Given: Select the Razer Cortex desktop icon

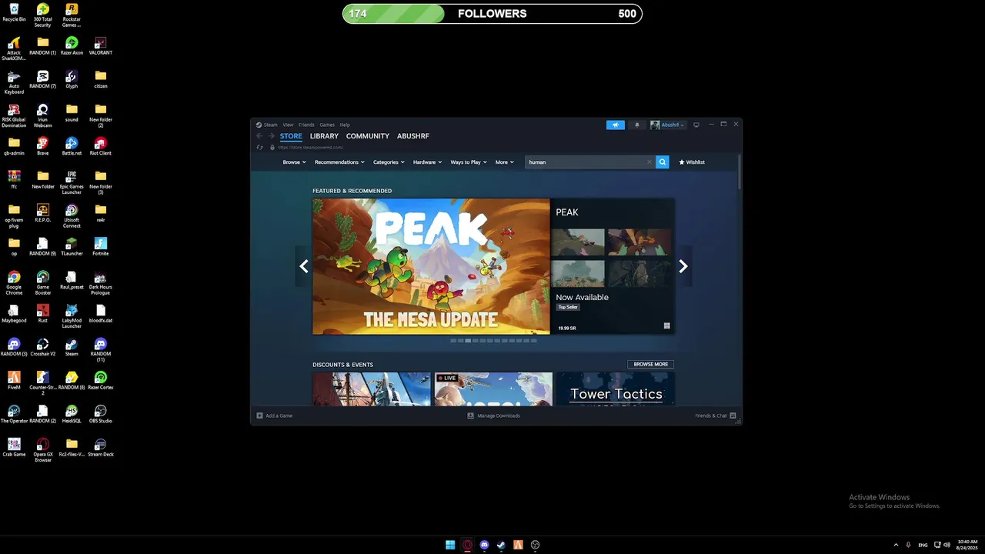Looking at the screenshot, I should click(100, 380).
